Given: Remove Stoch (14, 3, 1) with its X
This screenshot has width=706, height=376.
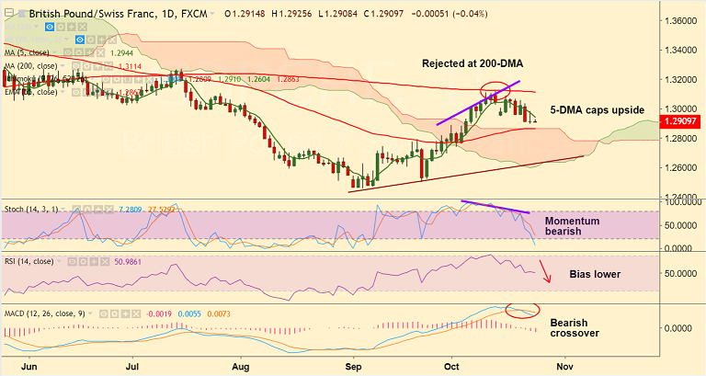Looking at the screenshot, I should click(x=109, y=209).
